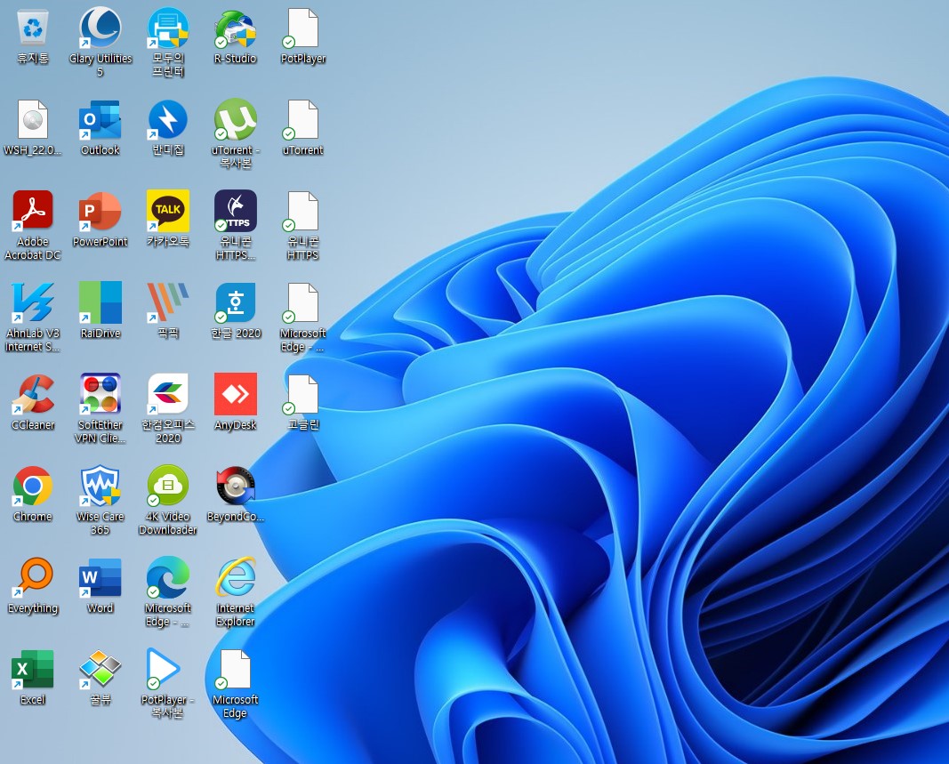This screenshot has width=949, height=764.
Task: Open SoftEther VPN Client shortcut
Action: click(100, 394)
